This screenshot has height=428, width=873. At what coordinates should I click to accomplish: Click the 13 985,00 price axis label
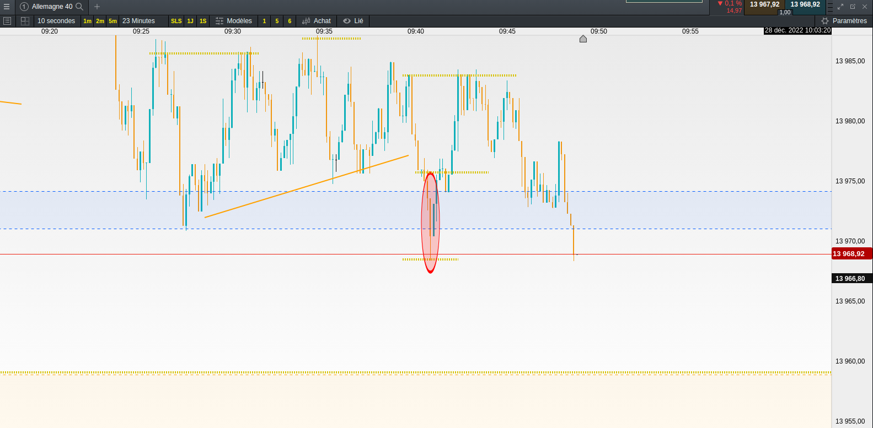point(850,61)
